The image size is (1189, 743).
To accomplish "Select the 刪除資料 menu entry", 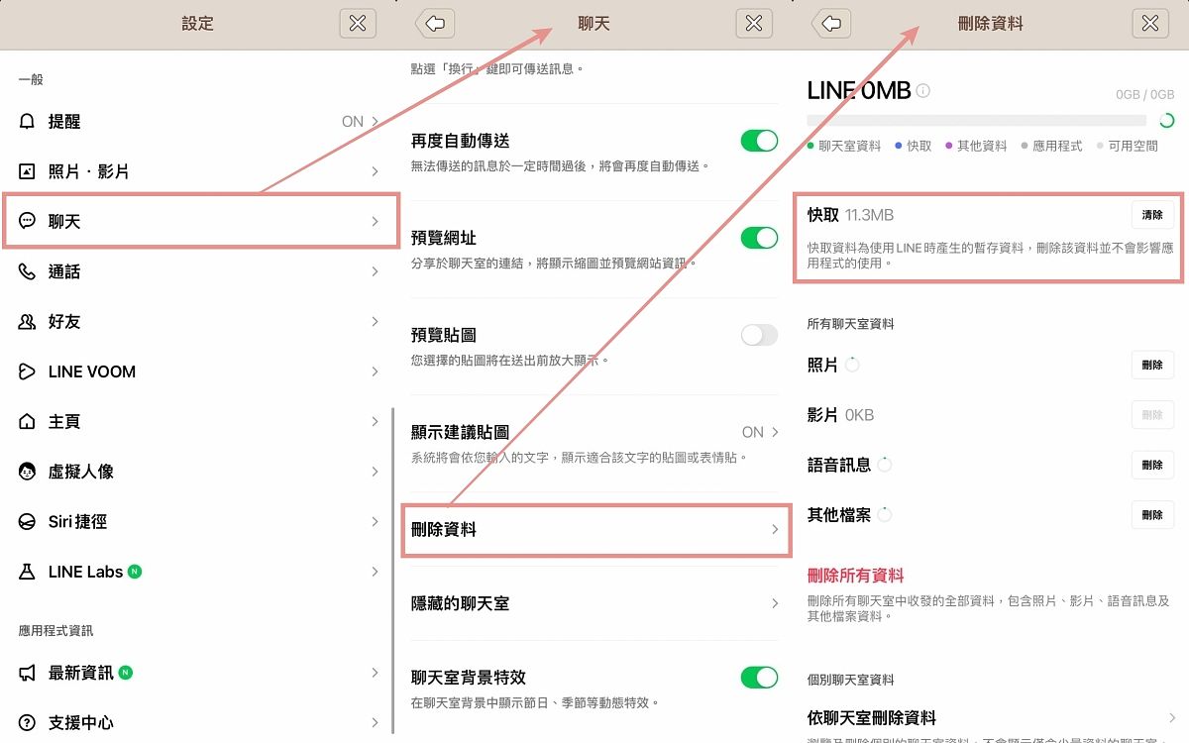I will click(x=594, y=530).
